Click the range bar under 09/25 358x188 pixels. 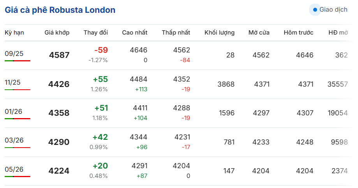click(18, 61)
